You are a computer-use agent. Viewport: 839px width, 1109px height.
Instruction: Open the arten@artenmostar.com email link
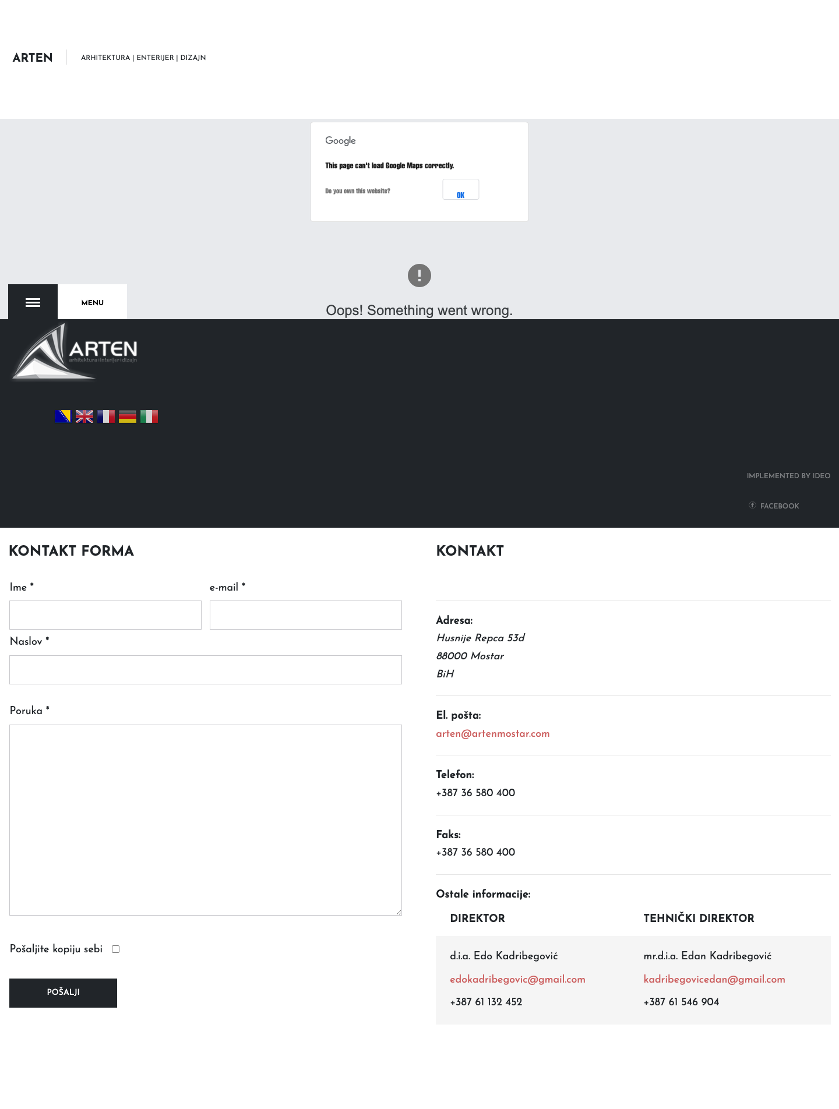tap(493, 734)
